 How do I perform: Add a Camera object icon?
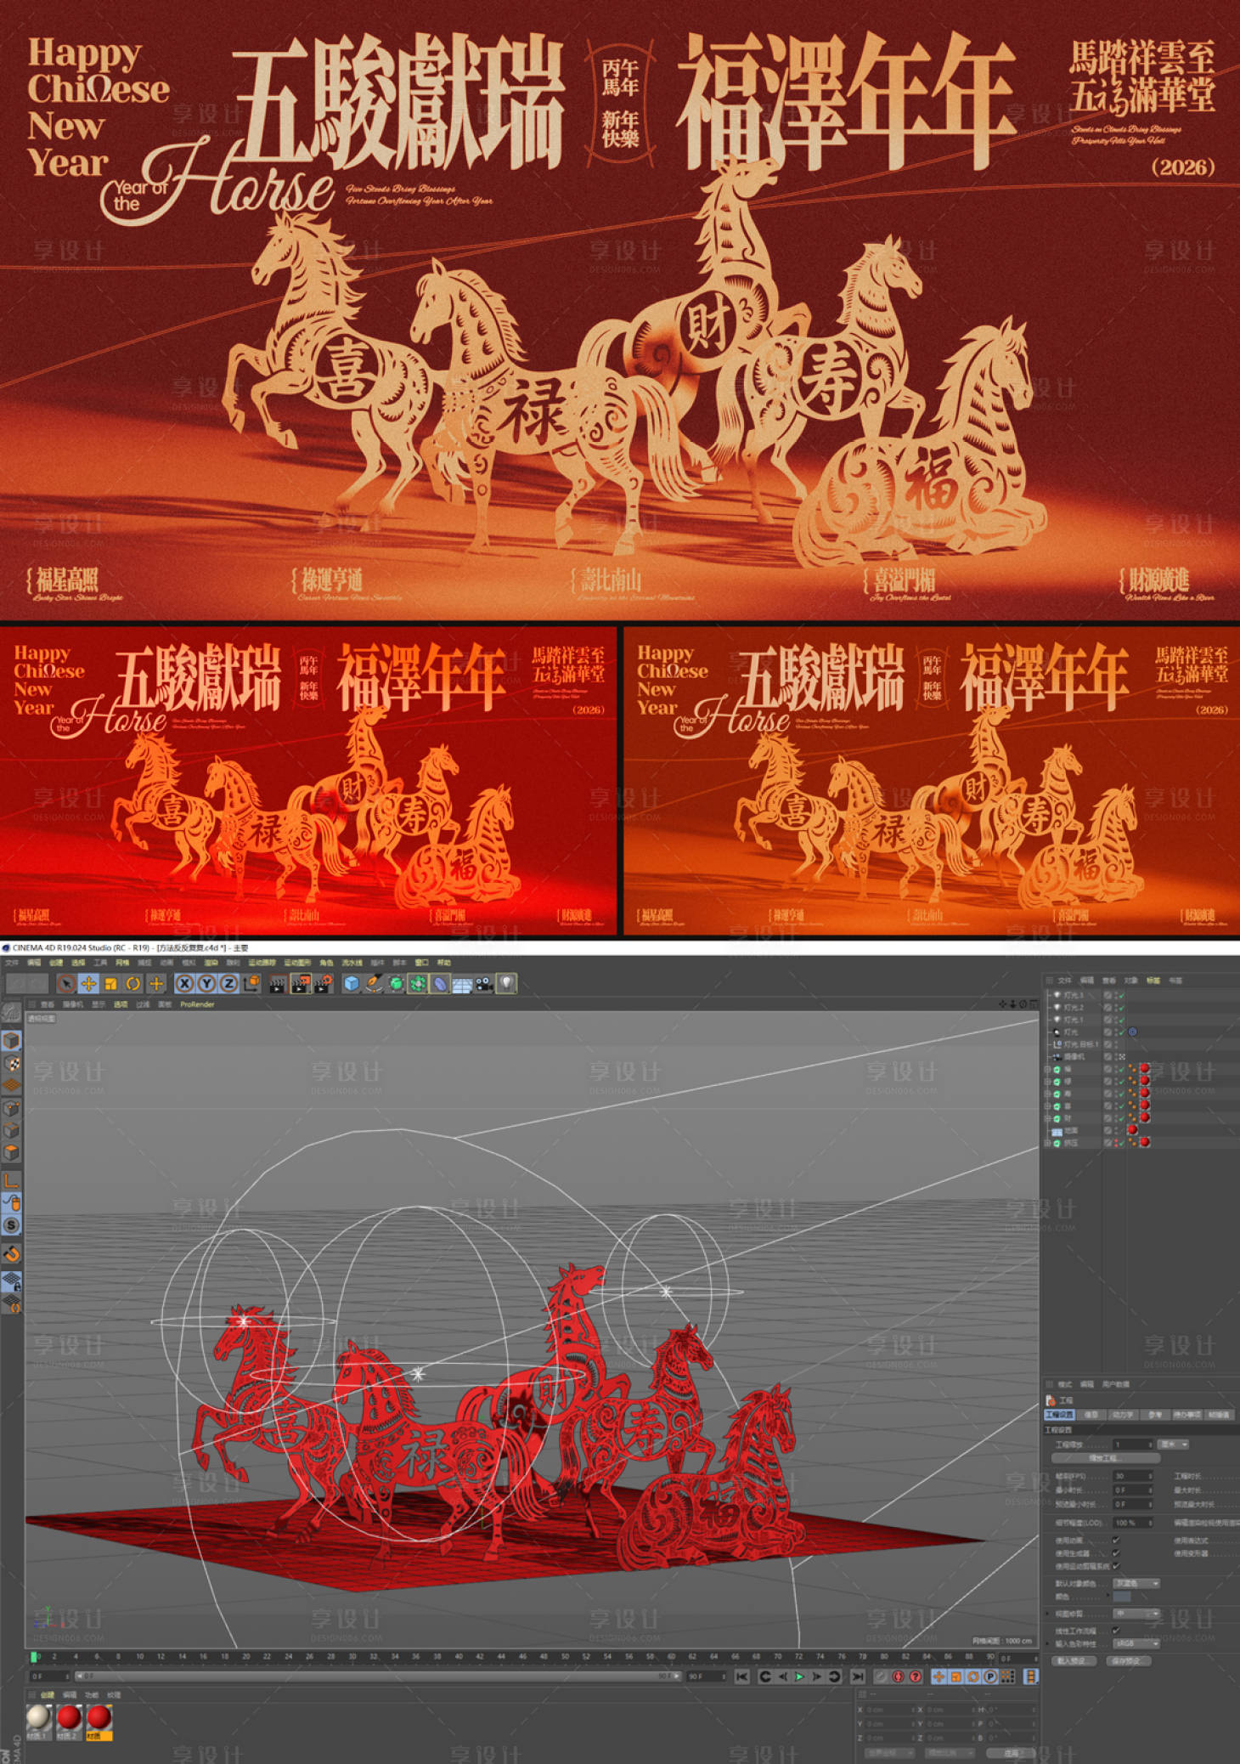click(484, 984)
